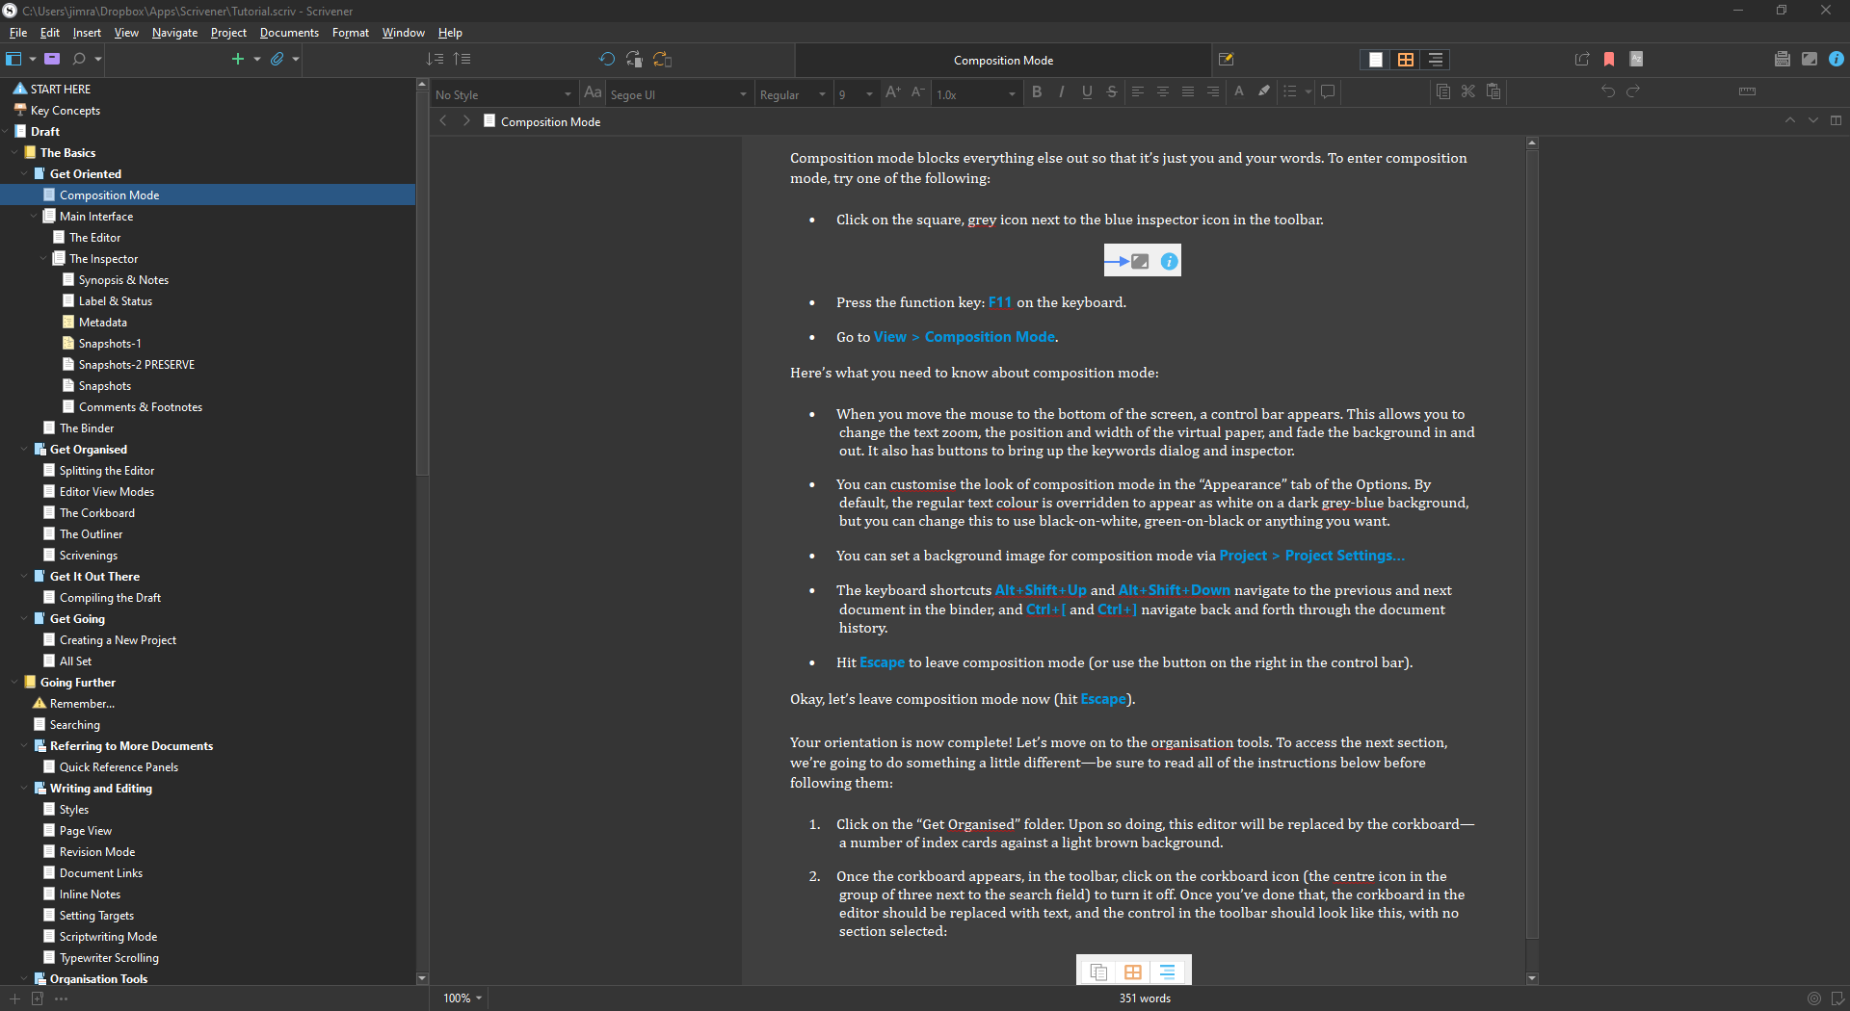This screenshot has width=1850, height=1011.
Task: Collapse the Going Further folder
Action: 15,683
